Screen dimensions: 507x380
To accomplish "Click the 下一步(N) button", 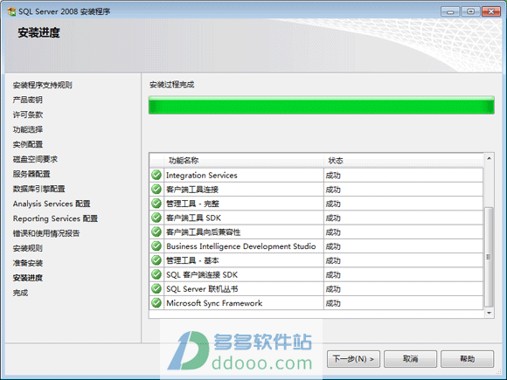I will pyautogui.click(x=353, y=359).
